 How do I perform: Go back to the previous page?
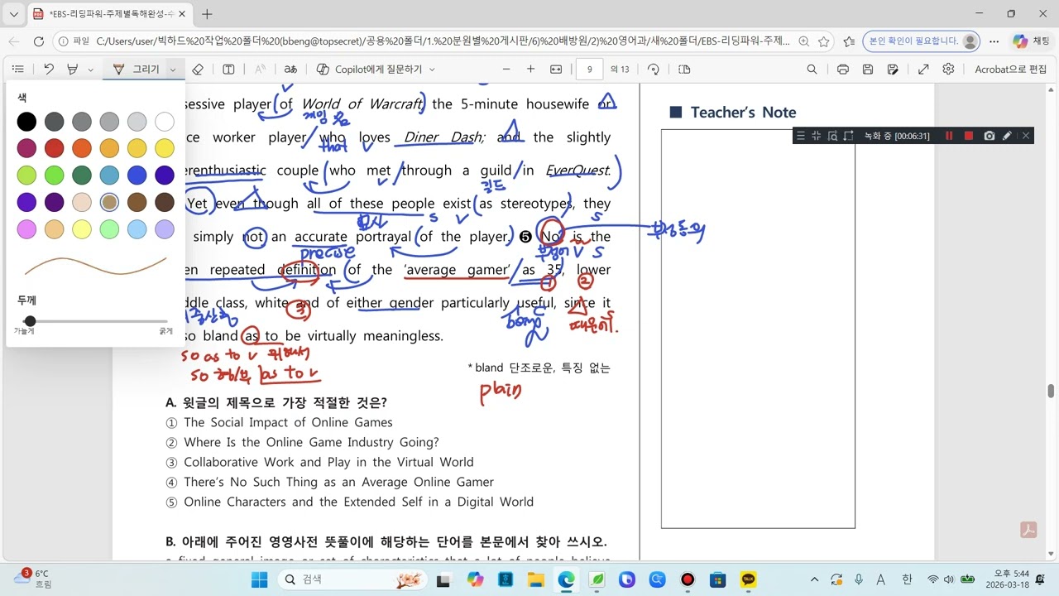13,41
